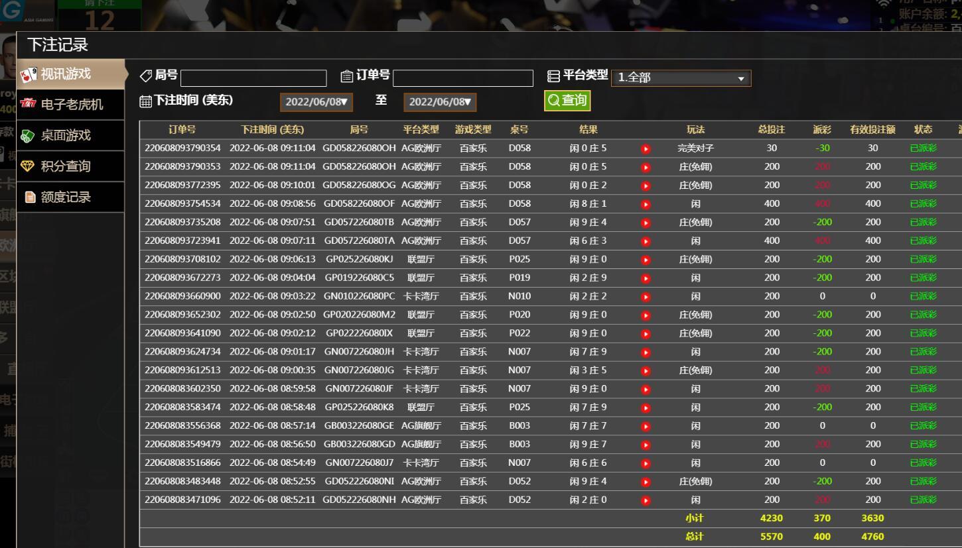Play replay for order 220608093624734
Screen dimensions: 962x548
(x=646, y=352)
